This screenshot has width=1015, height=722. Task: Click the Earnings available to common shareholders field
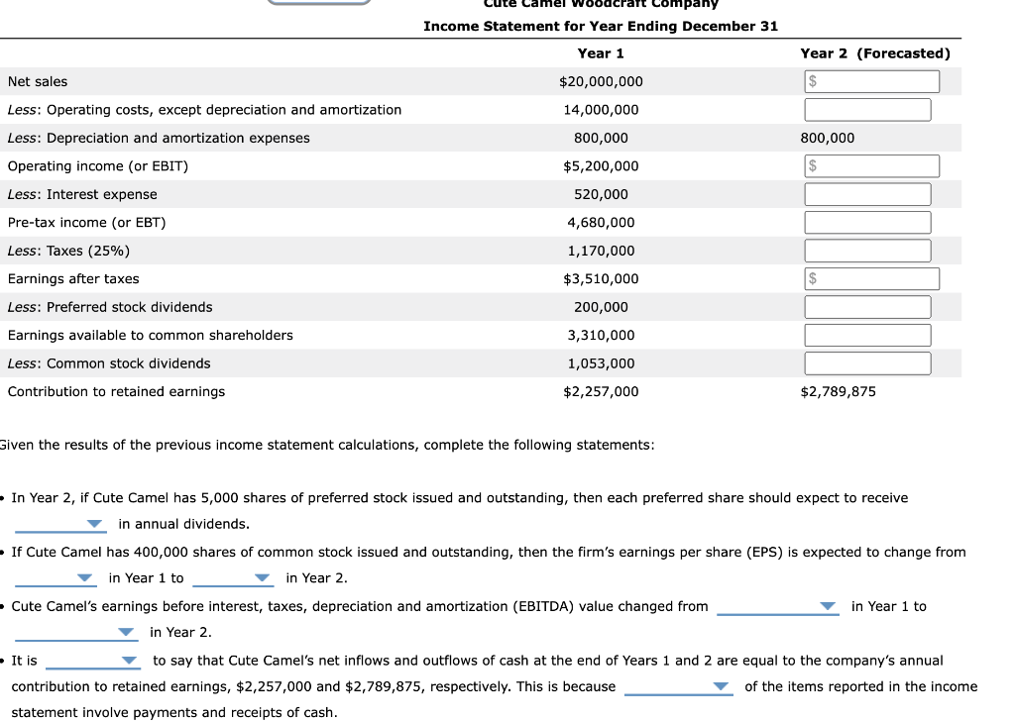tap(866, 335)
